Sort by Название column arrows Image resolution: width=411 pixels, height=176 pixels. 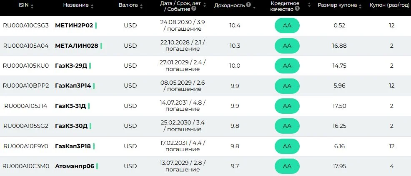pos(92,6)
